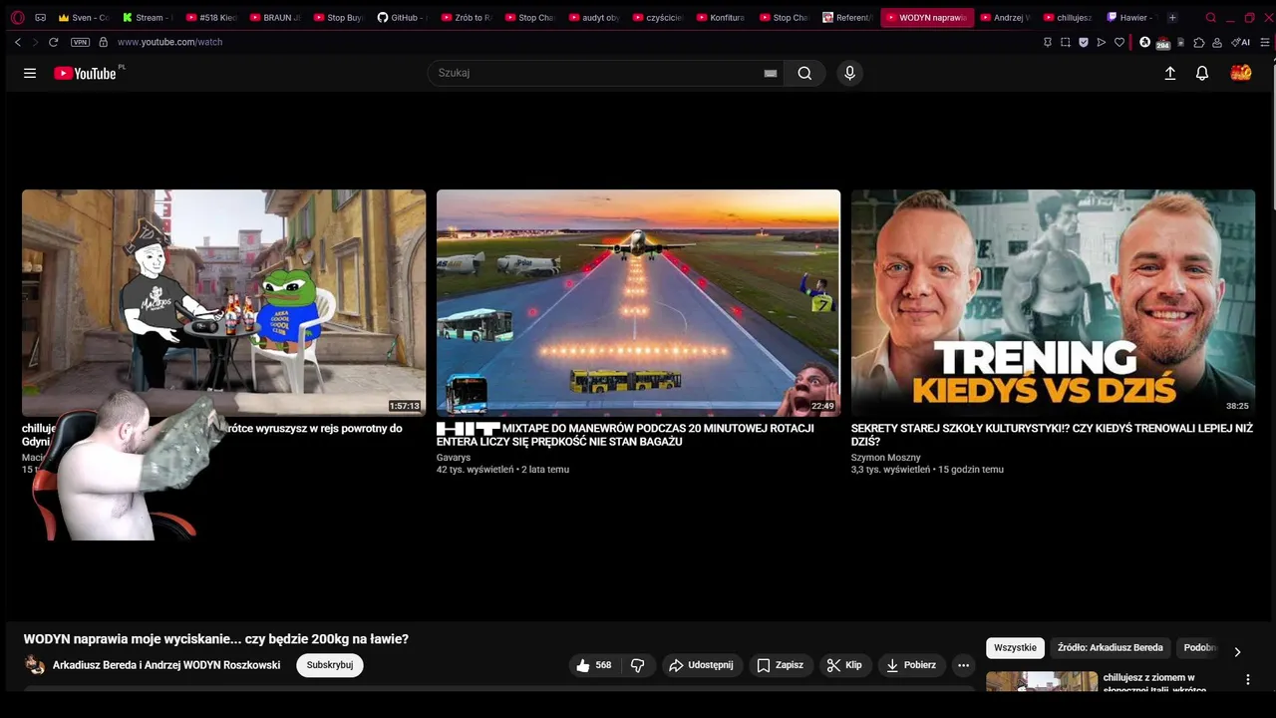Switch to the Stream tab
Screen dimensions: 1276x718
pos(148,17)
